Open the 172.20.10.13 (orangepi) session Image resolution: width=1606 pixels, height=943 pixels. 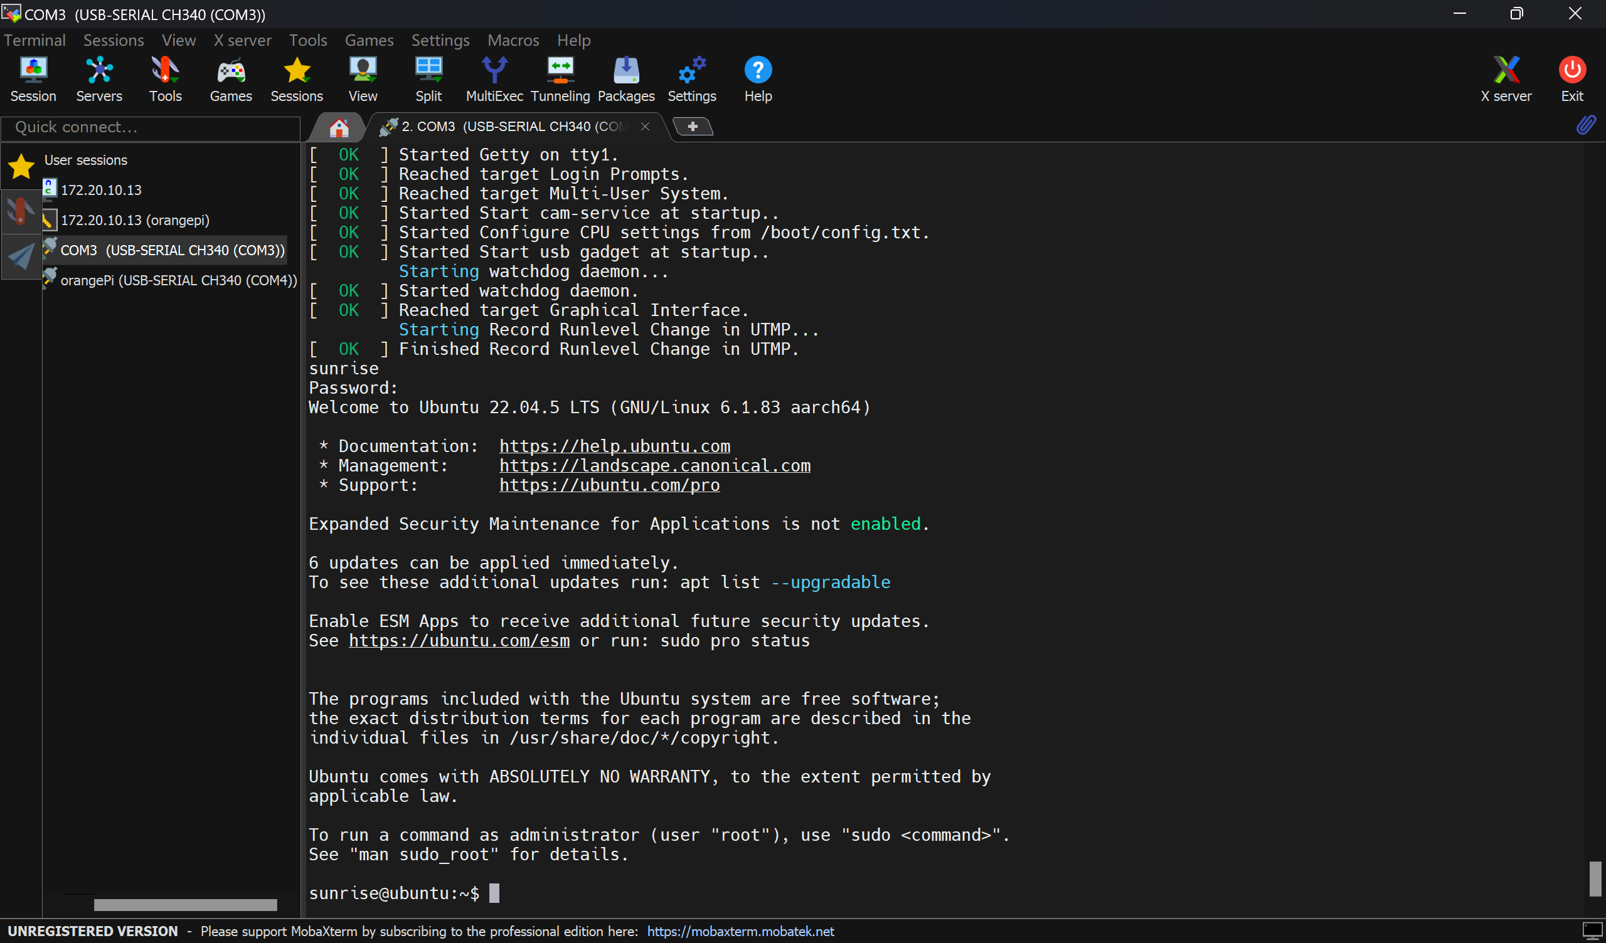tap(134, 220)
